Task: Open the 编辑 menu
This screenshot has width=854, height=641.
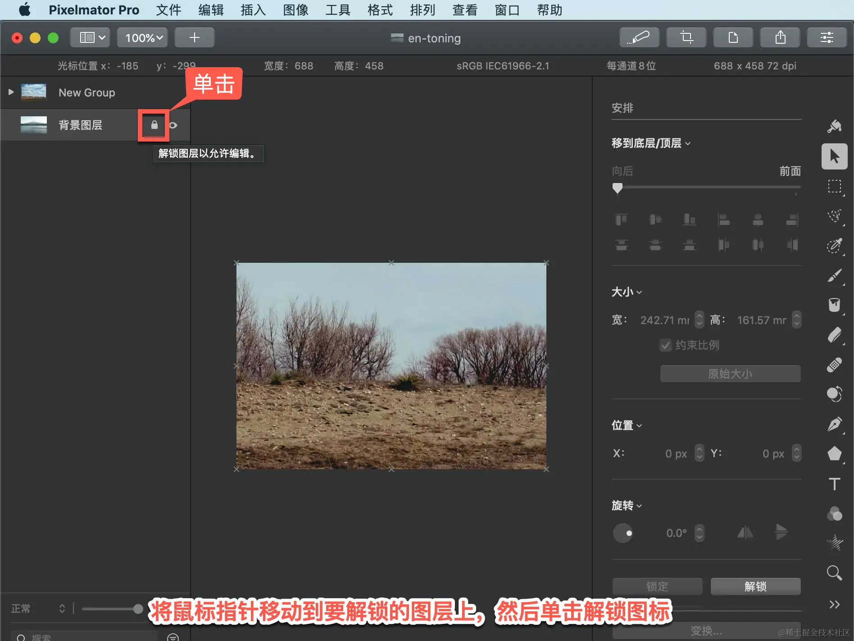Action: coord(211,10)
